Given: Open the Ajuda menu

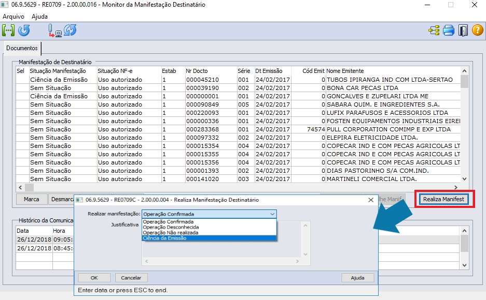Looking at the screenshot, I should pyautogui.click(x=39, y=17).
